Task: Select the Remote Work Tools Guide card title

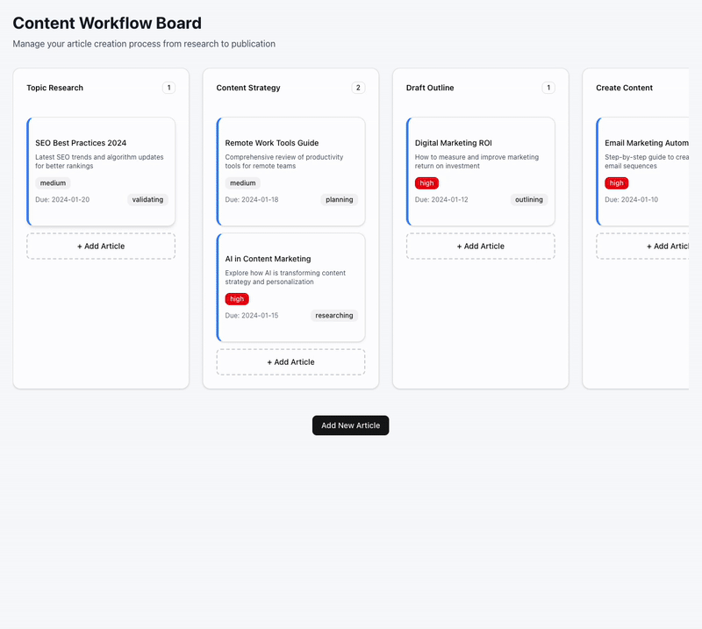Action: (272, 143)
